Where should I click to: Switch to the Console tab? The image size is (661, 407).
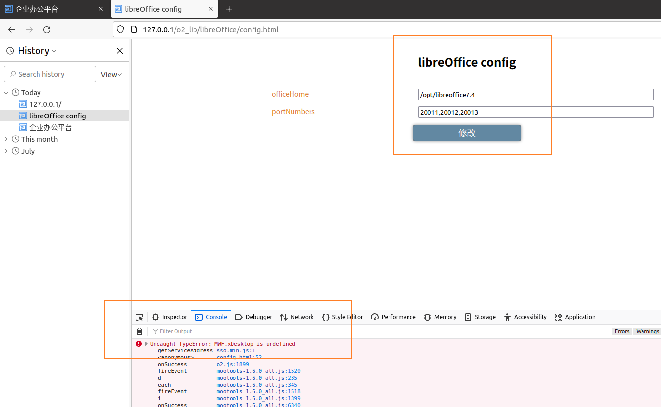(211, 317)
